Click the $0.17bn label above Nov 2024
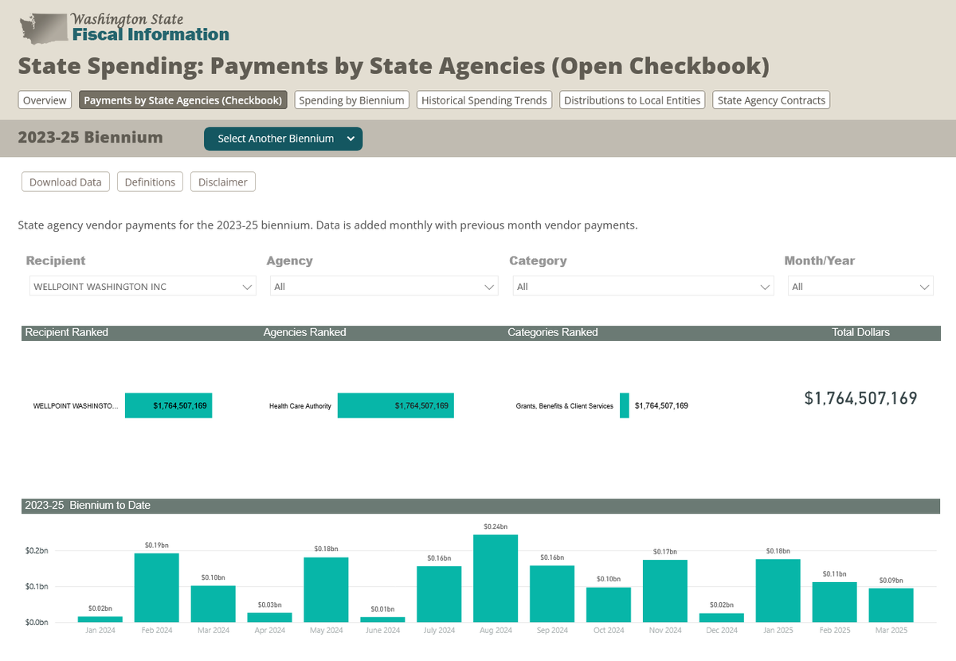This screenshot has width=956, height=661. click(665, 552)
